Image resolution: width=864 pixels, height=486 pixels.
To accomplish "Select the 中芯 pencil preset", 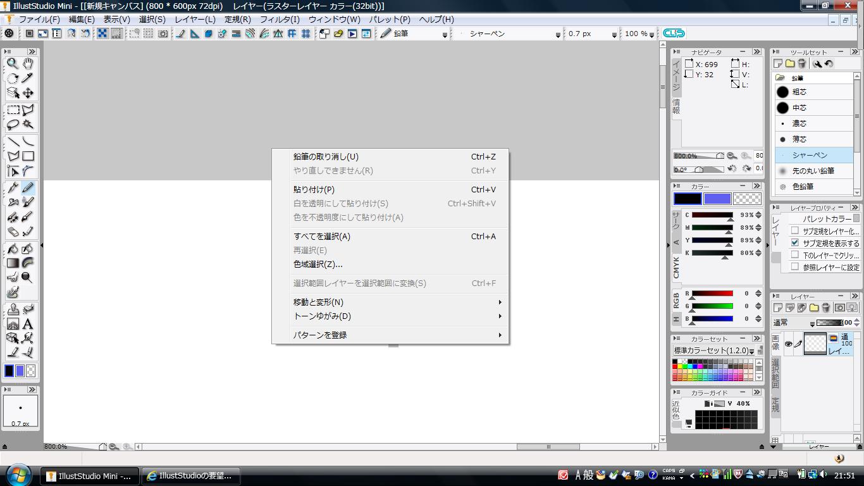I will point(814,108).
